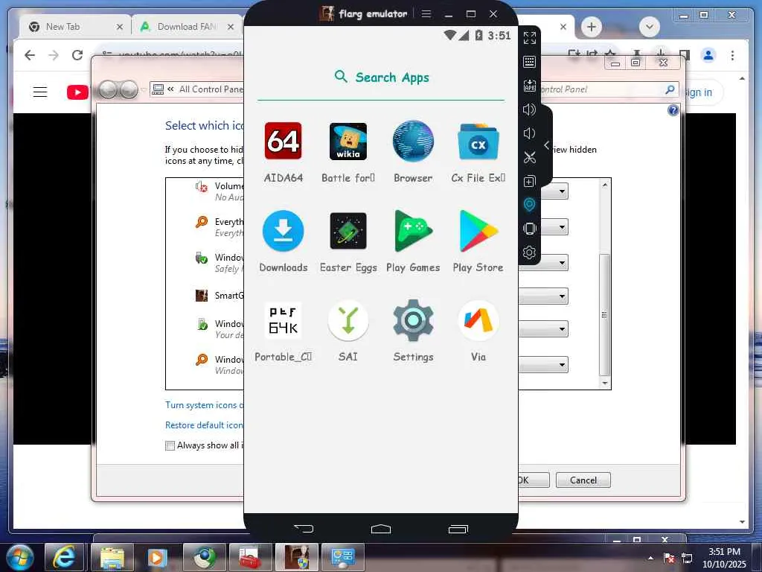The width and height of the screenshot is (762, 572).
Task: Open the Android Settings app
Action: 413,320
